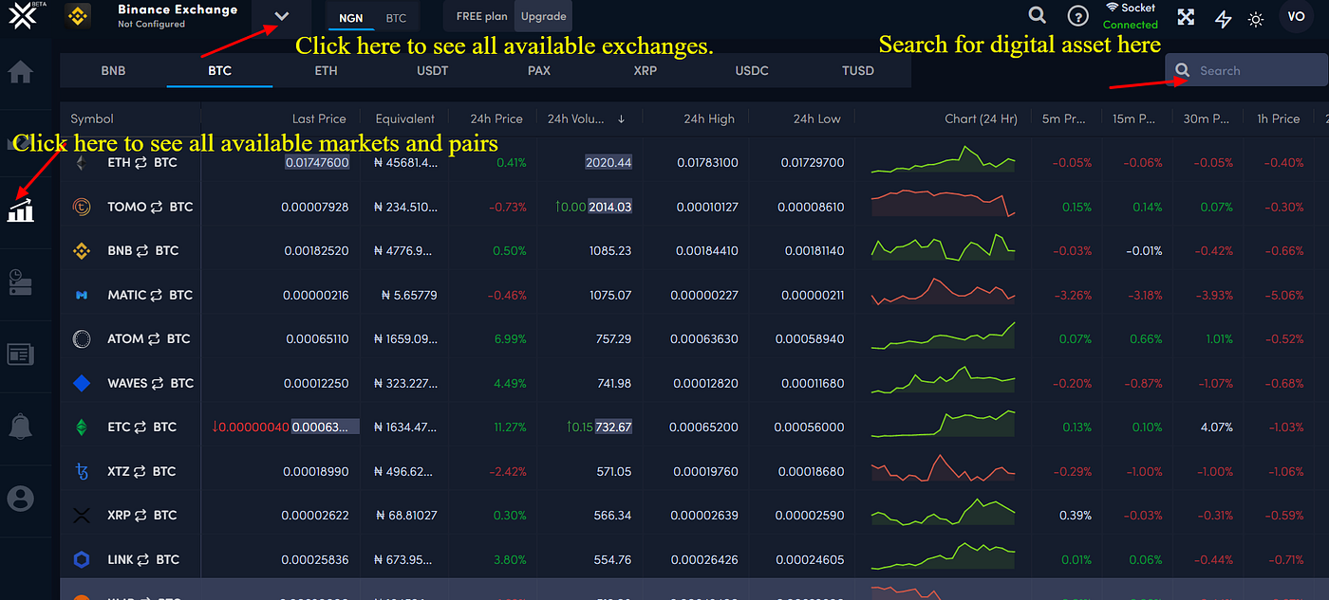
Task: Toggle light theme sun icon
Action: click(x=1257, y=18)
